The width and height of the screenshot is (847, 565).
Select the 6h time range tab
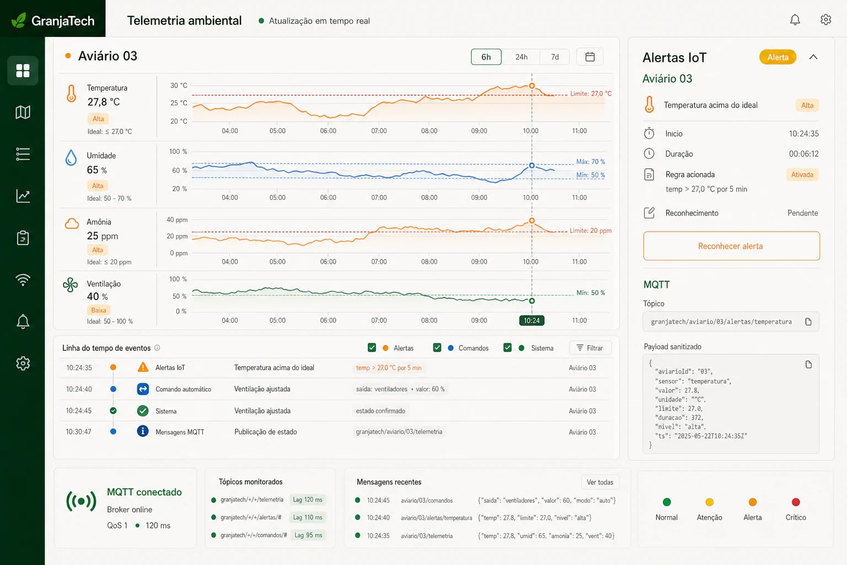486,57
